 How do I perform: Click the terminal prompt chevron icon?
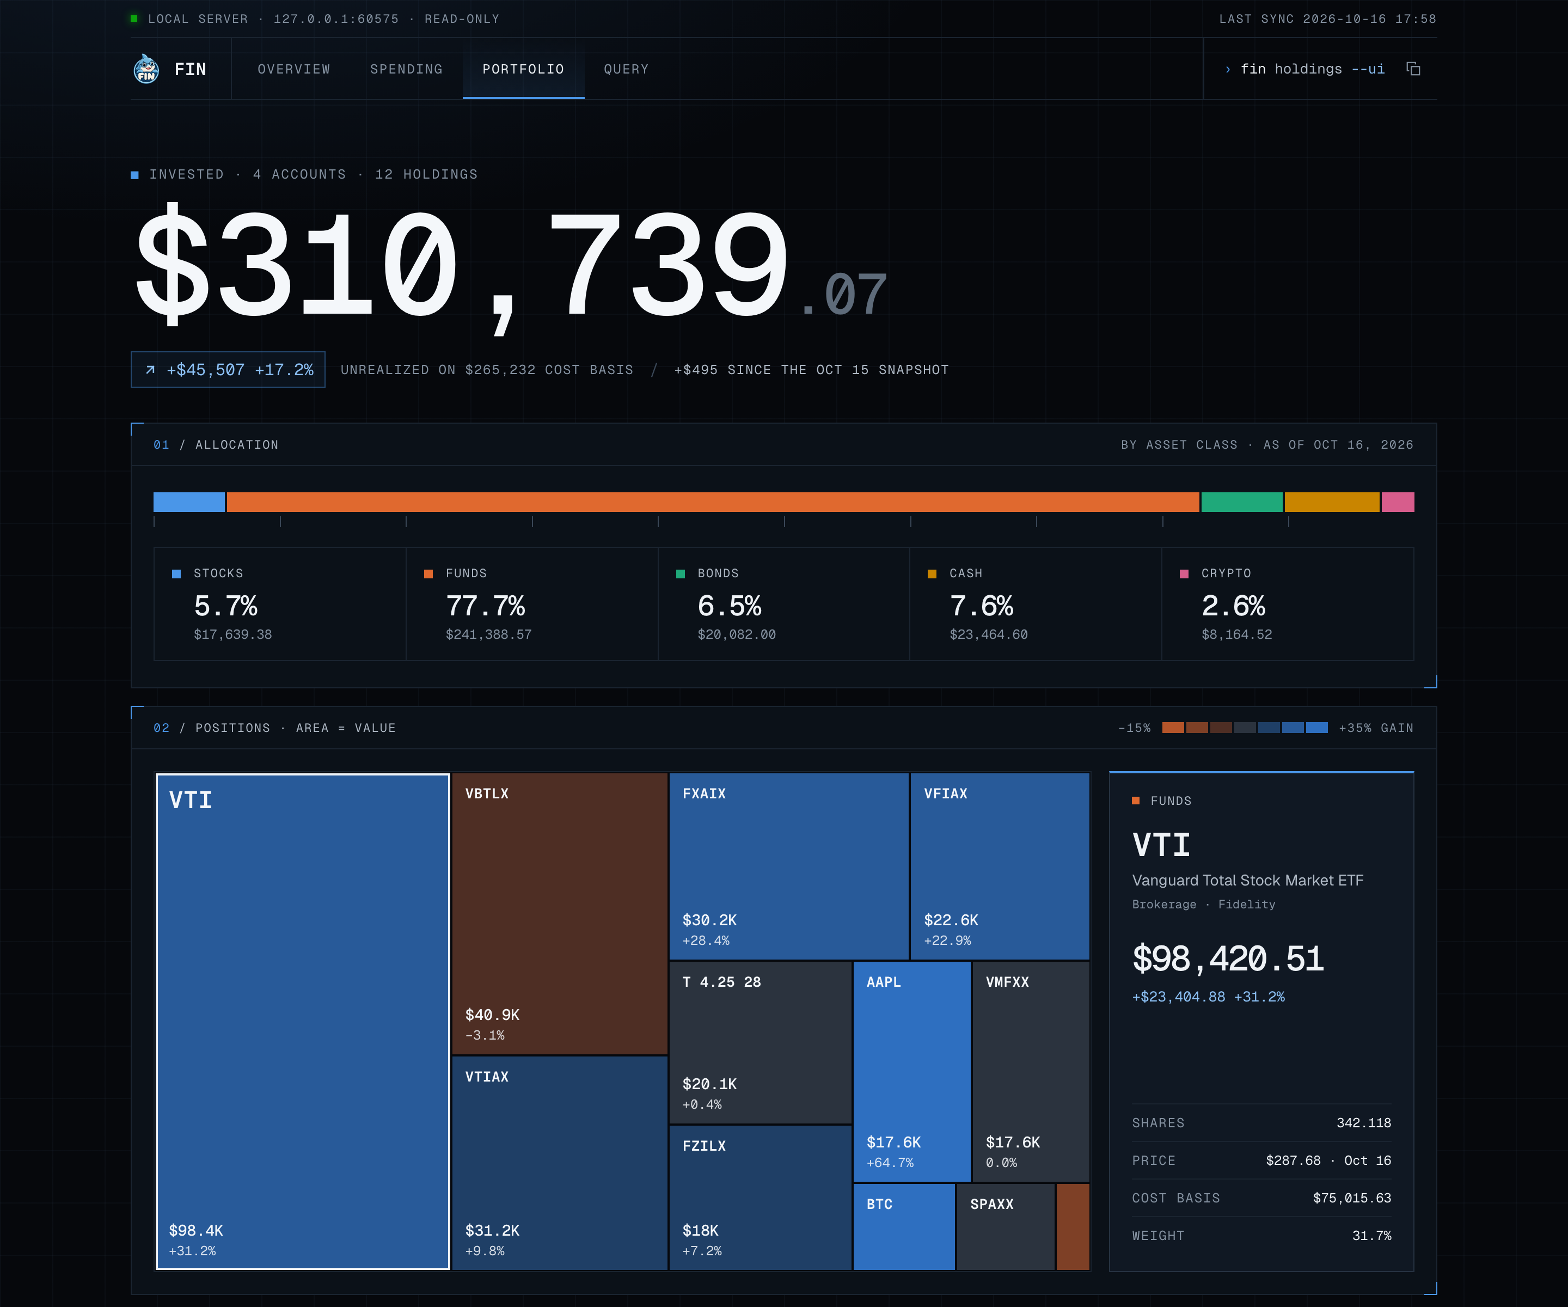1228,70
